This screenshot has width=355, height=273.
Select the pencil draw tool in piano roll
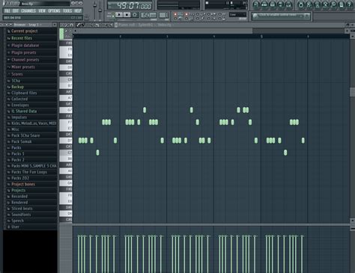(x=79, y=25)
